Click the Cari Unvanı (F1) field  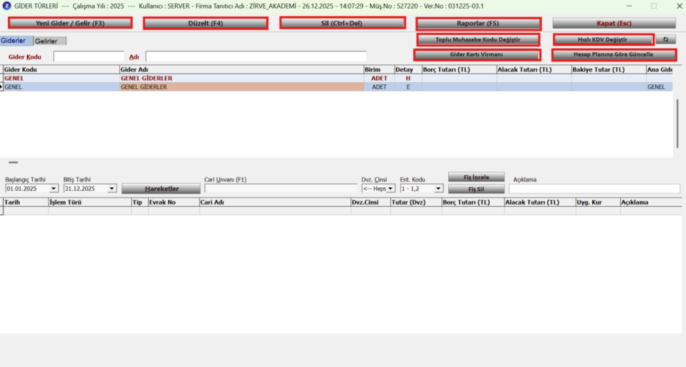(281, 189)
